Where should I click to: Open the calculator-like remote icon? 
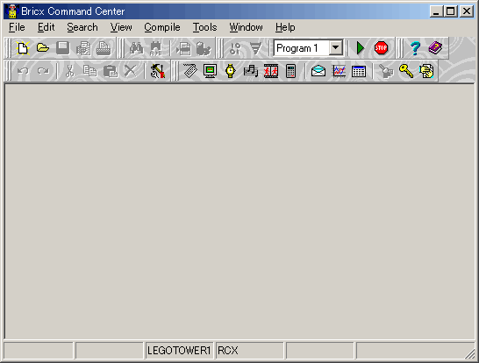[290, 71]
